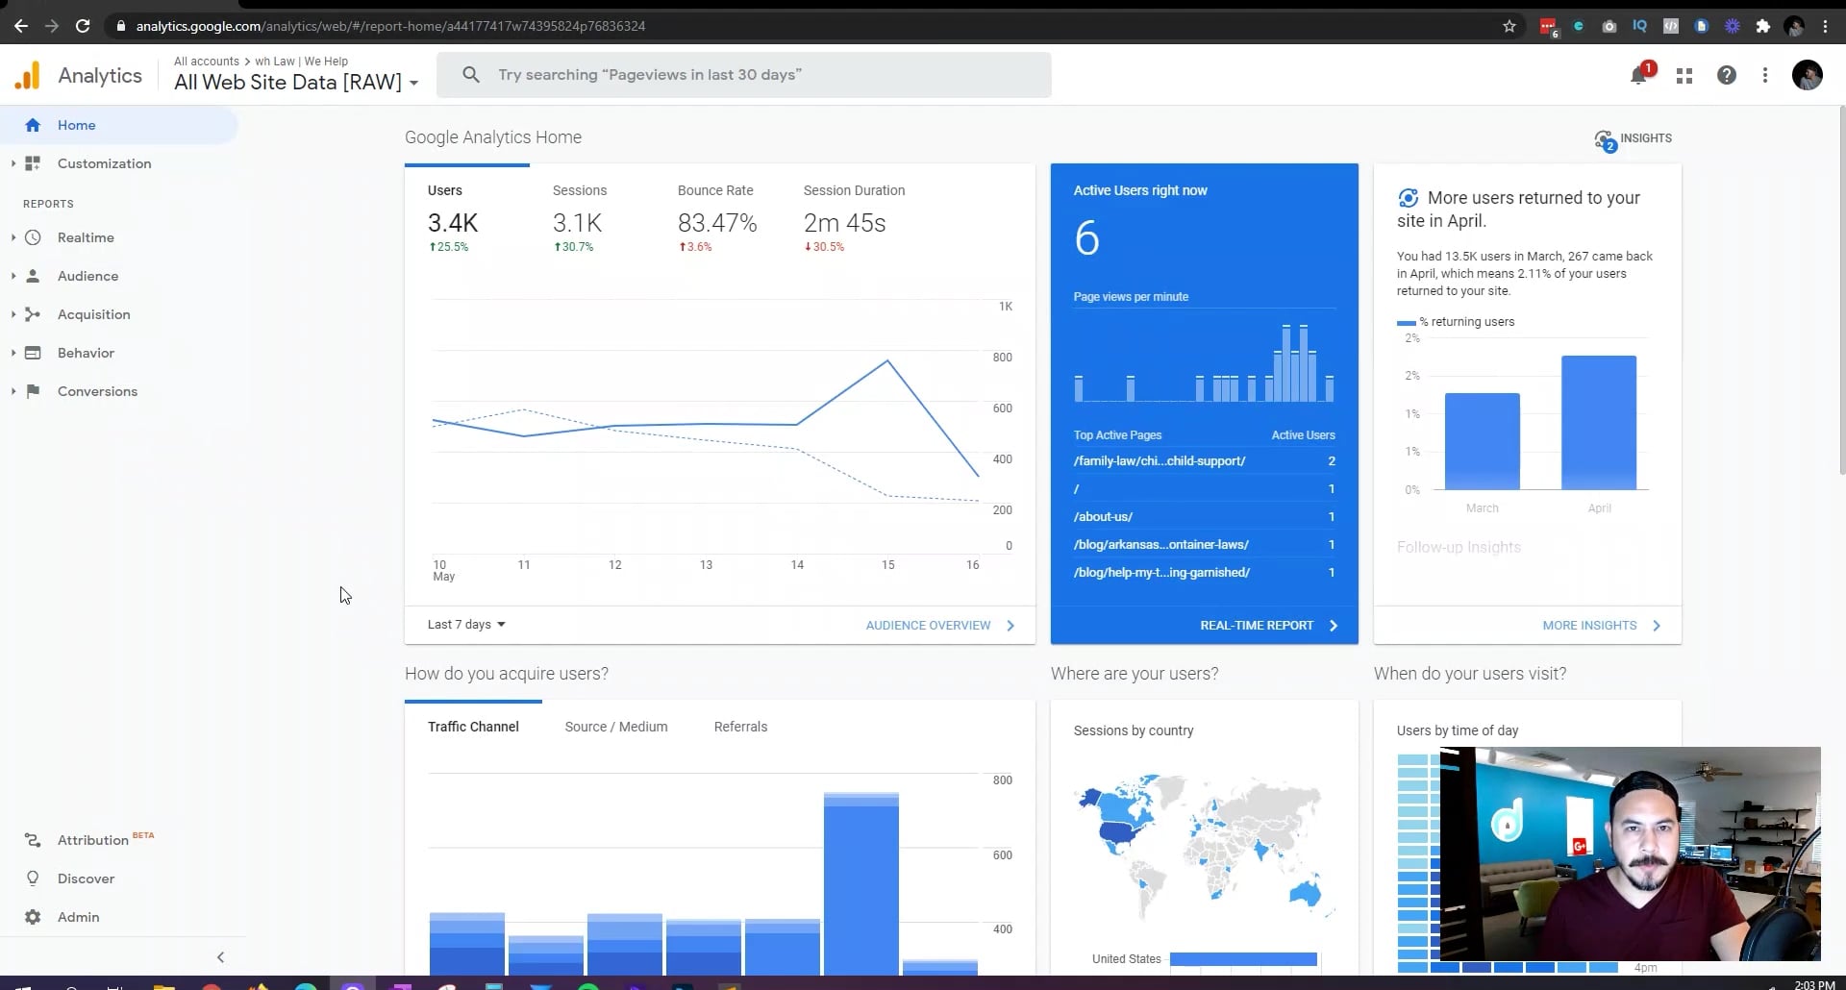The width and height of the screenshot is (1846, 990).
Task: Click the Home icon in sidebar
Action: point(33,125)
